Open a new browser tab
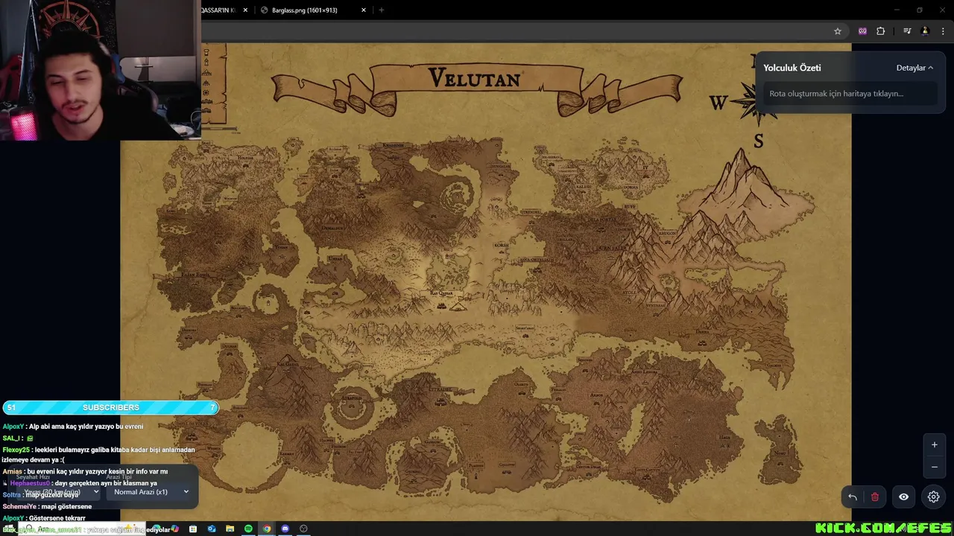 (x=382, y=10)
